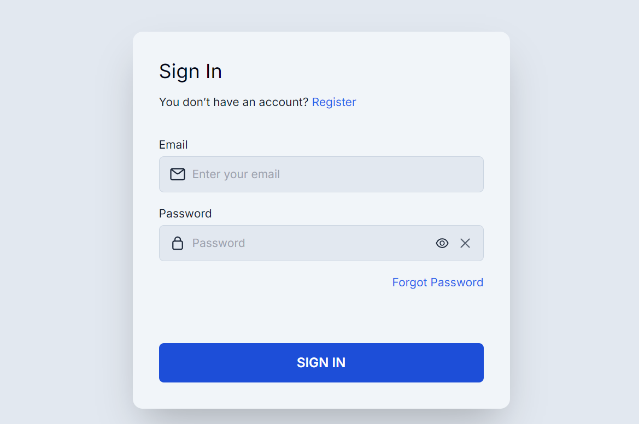Submit the form with SIGN IN

coord(321,363)
